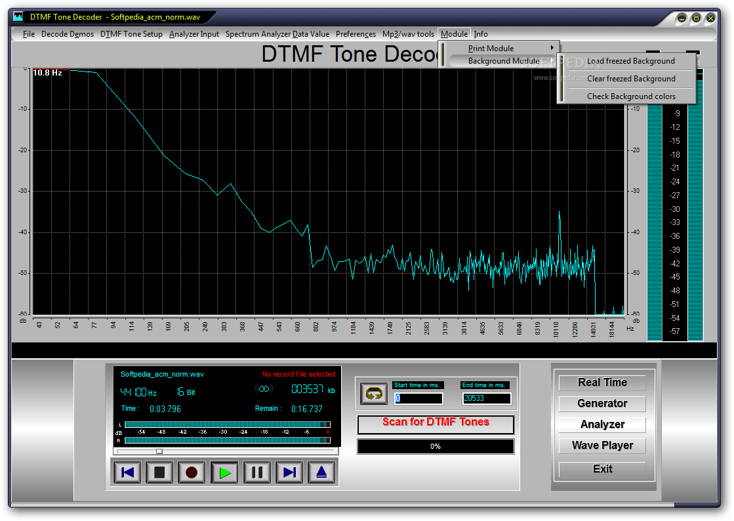This screenshot has height=521, width=734.
Task: Start recording with the red circle button
Action: tap(192, 472)
